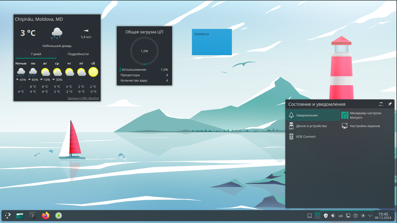Click the Количество ядер row
397x223 pixels.
[144, 80]
